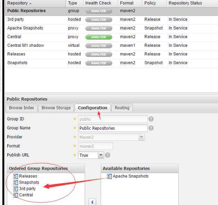This screenshot has height=205, width=218.
Task: Open the Publish URL True dropdown
Action: coord(101,155)
